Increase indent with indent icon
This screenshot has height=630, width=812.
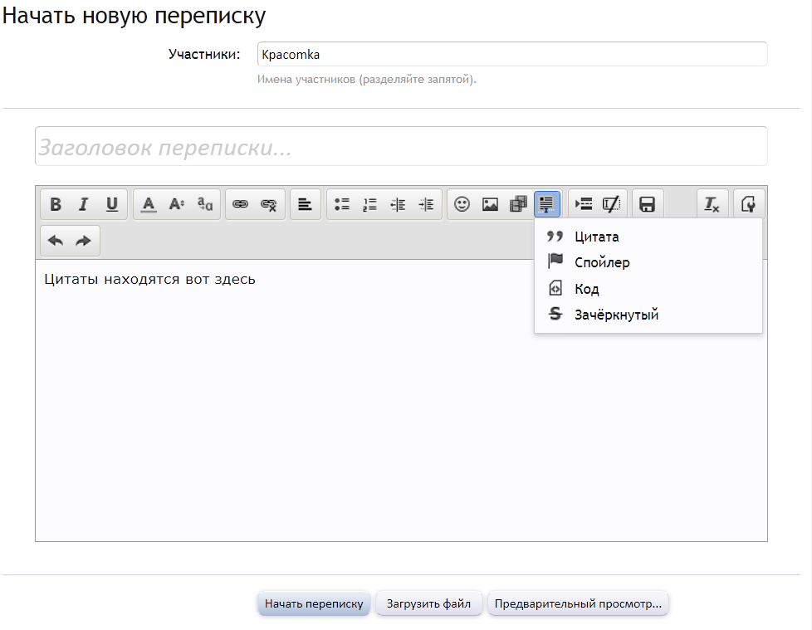pos(426,204)
